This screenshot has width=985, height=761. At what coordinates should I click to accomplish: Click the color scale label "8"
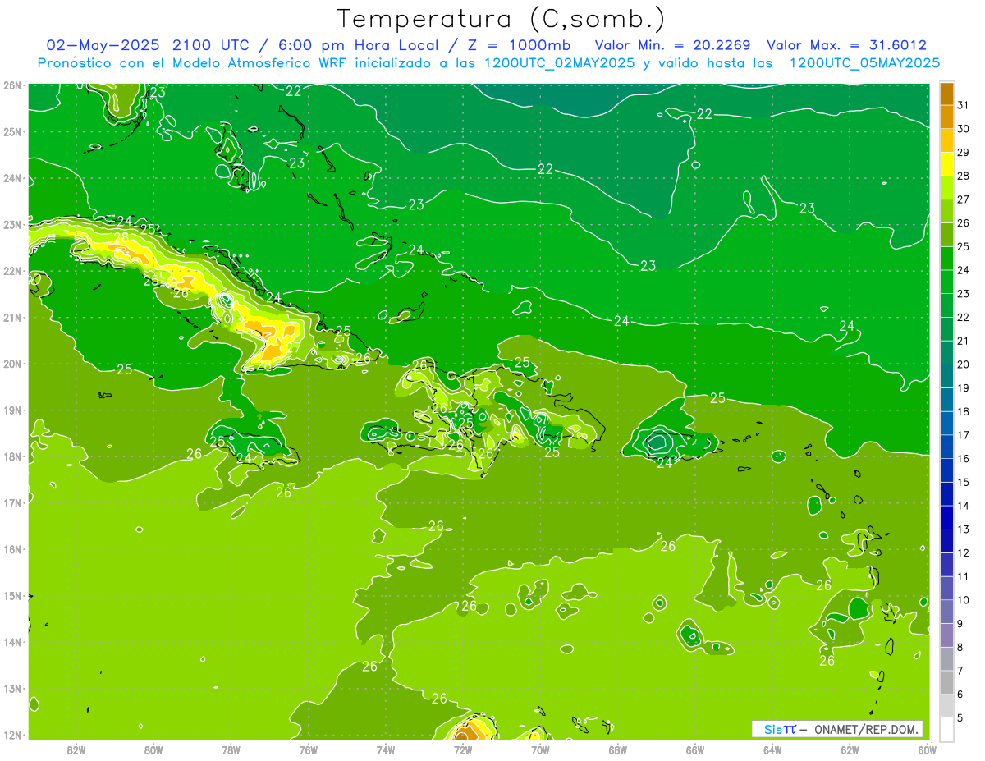[x=960, y=647]
